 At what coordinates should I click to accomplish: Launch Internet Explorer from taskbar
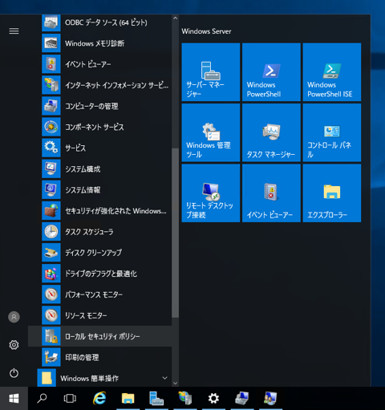[x=99, y=399]
